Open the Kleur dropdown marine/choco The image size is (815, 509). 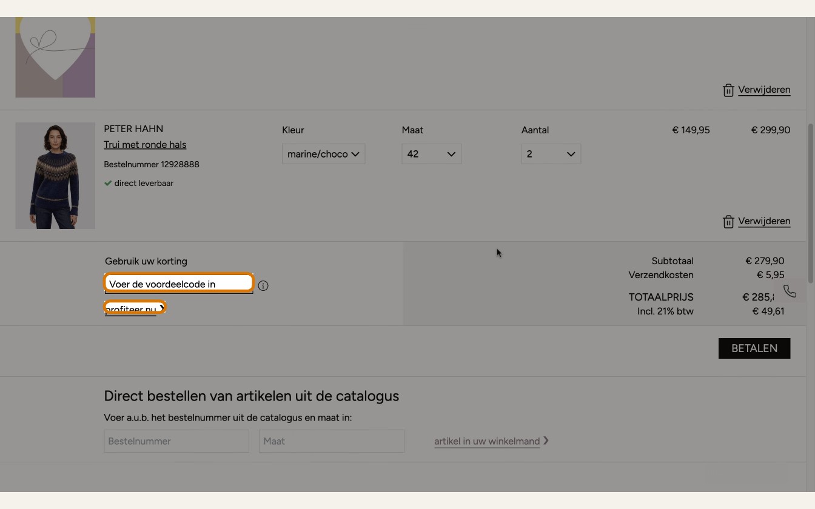coord(323,154)
